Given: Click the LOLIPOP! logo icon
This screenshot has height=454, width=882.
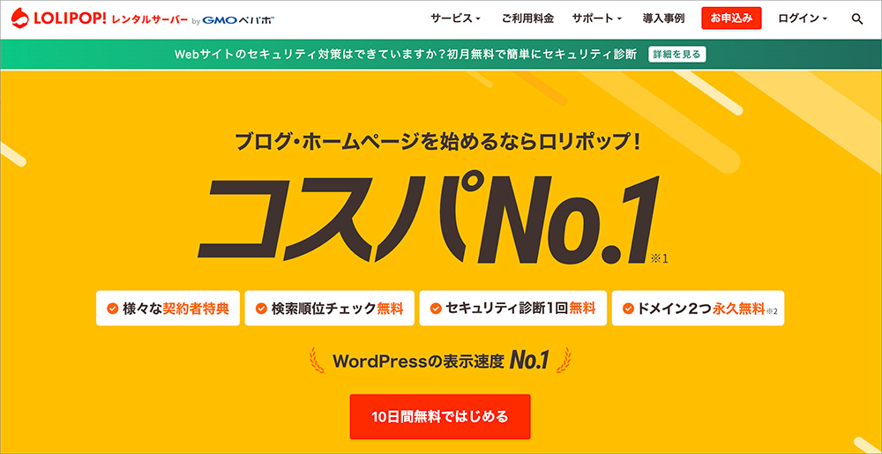Looking at the screenshot, I should (x=19, y=19).
